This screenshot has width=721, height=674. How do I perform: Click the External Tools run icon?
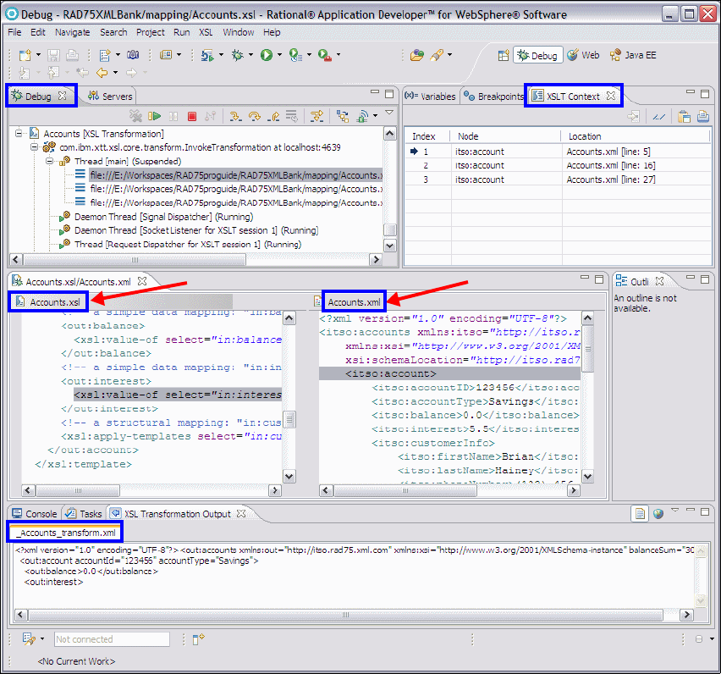(x=325, y=55)
